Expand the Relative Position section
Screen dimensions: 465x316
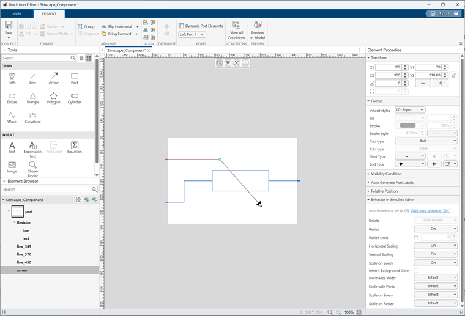[x=384, y=191]
